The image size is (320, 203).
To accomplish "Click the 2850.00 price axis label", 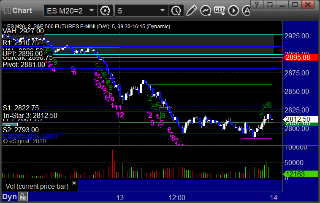I will tap(297, 91).
